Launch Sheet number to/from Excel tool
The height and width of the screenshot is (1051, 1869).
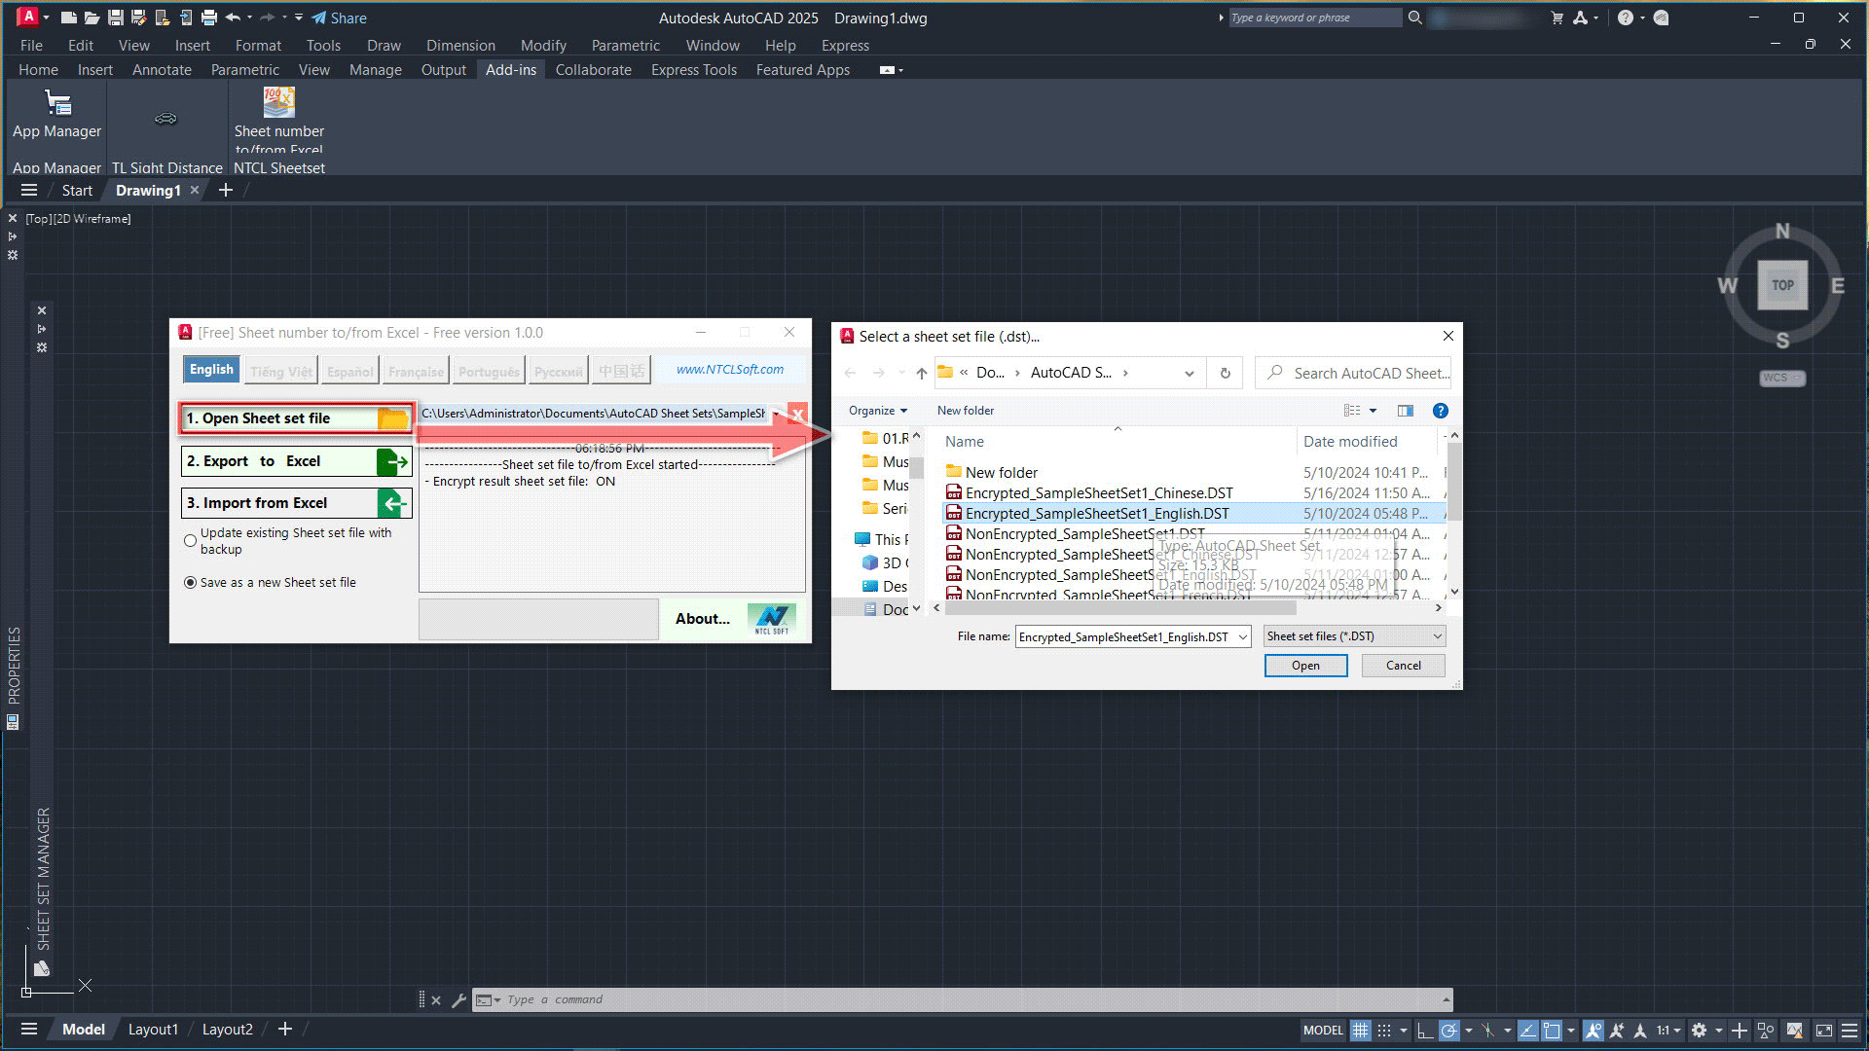pyautogui.click(x=278, y=114)
